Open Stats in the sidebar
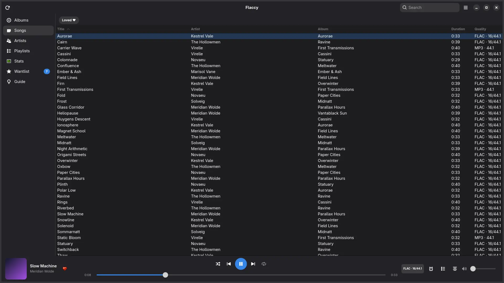504x283 pixels. click(28, 61)
